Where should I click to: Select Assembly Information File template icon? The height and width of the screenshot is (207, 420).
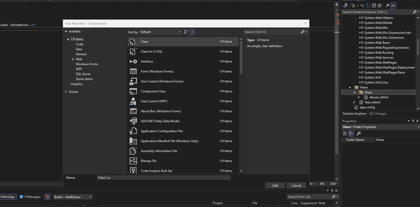[x=133, y=151]
